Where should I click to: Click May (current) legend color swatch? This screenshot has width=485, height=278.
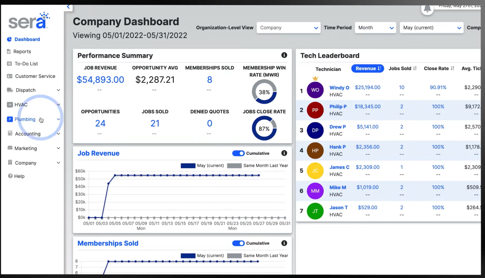coord(188,166)
